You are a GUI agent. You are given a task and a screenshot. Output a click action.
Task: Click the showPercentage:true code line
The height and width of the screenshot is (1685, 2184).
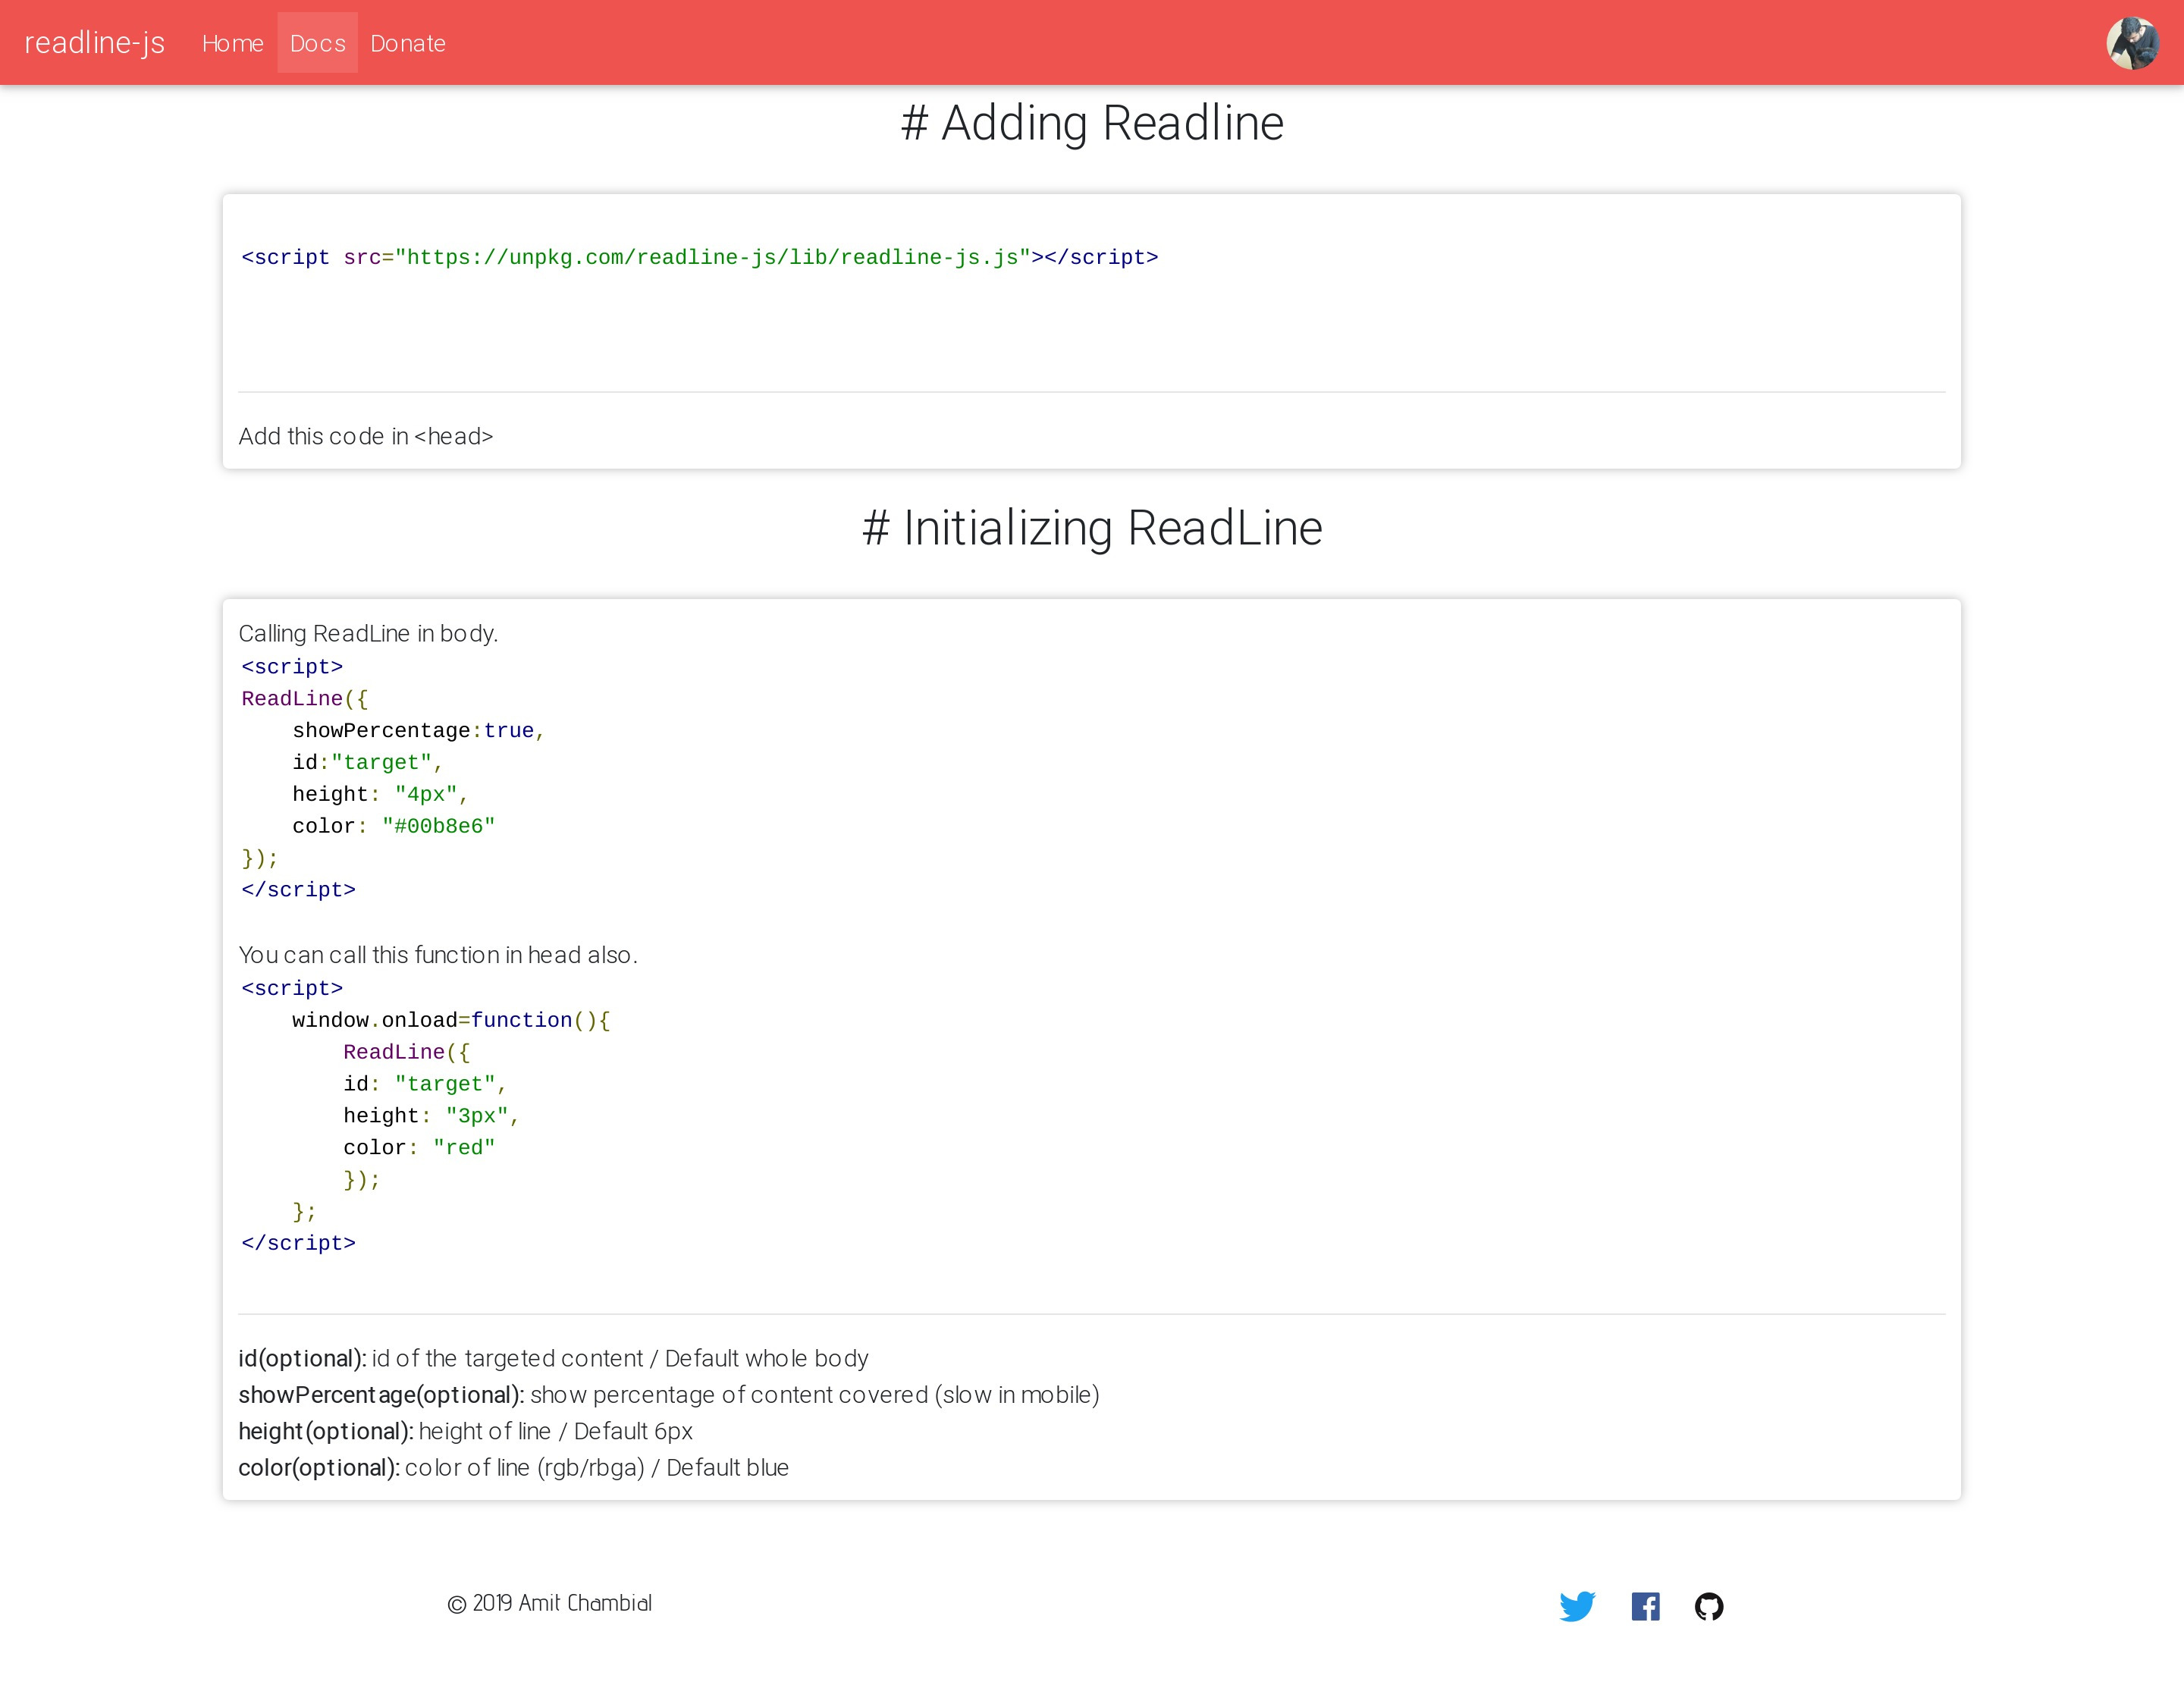(x=417, y=731)
